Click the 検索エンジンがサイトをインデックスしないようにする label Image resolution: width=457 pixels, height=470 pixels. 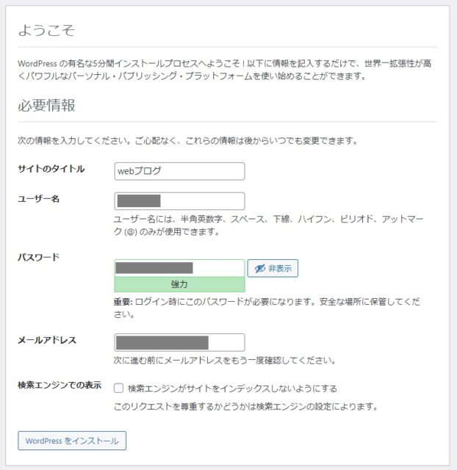tap(231, 388)
